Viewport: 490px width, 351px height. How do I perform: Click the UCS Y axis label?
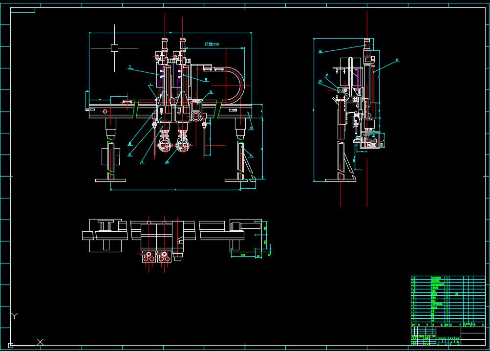(14, 316)
